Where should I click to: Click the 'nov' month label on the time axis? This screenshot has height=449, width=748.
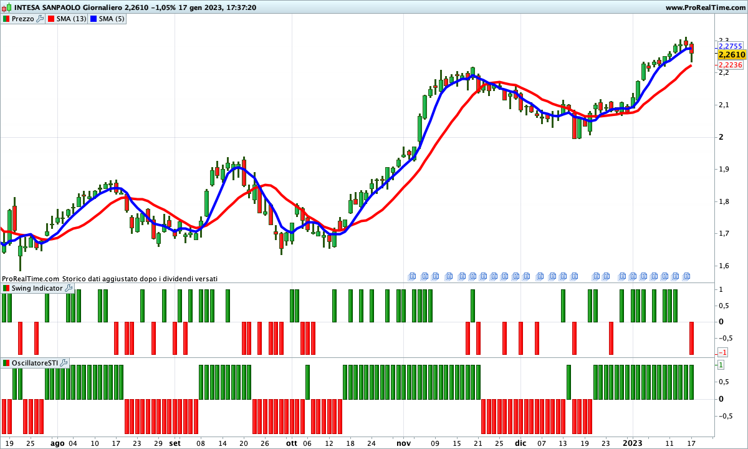(404, 443)
